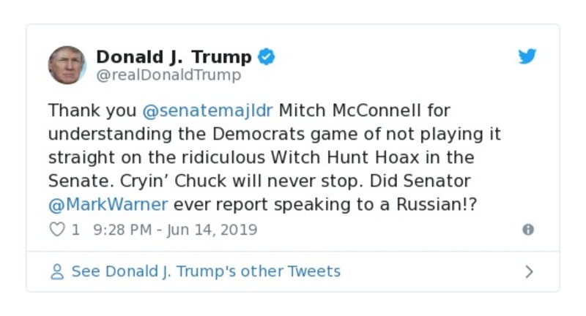
Task: Click the person icon beside other Tweets
Action: click(57, 272)
